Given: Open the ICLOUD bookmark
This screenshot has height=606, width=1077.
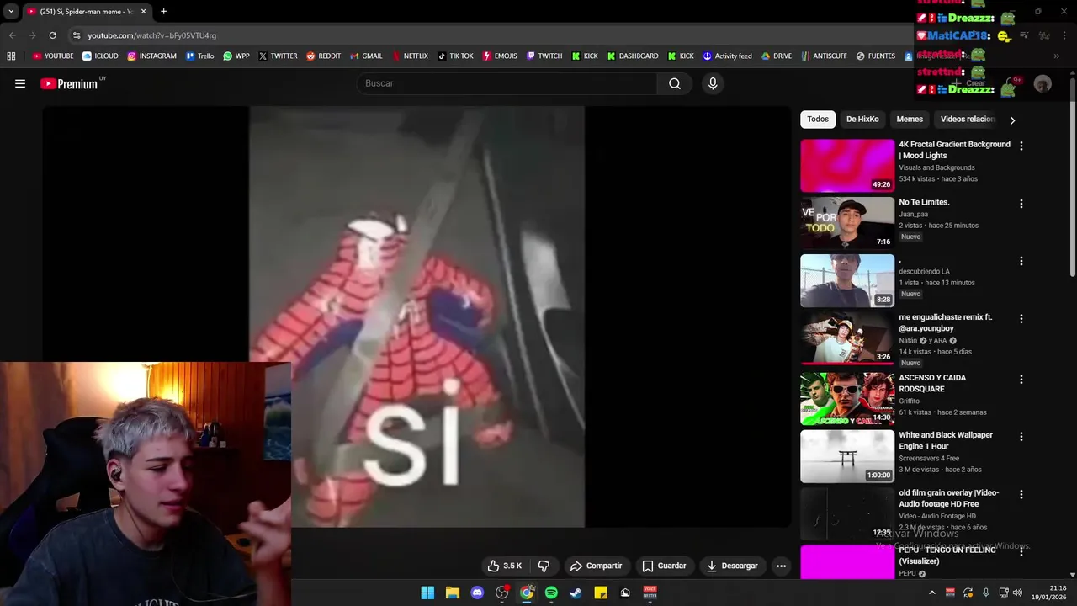Looking at the screenshot, I should tap(100, 56).
